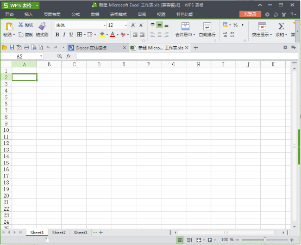
Task: Click the Merge and Center icon
Action: 185,26
